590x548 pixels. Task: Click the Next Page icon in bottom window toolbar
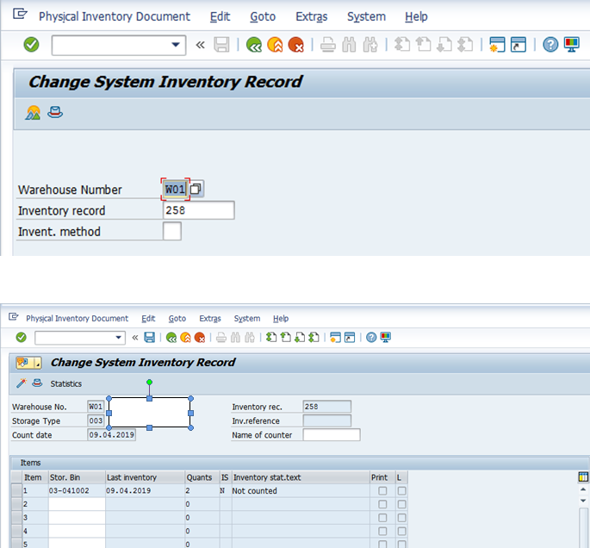click(x=300, y=337)
